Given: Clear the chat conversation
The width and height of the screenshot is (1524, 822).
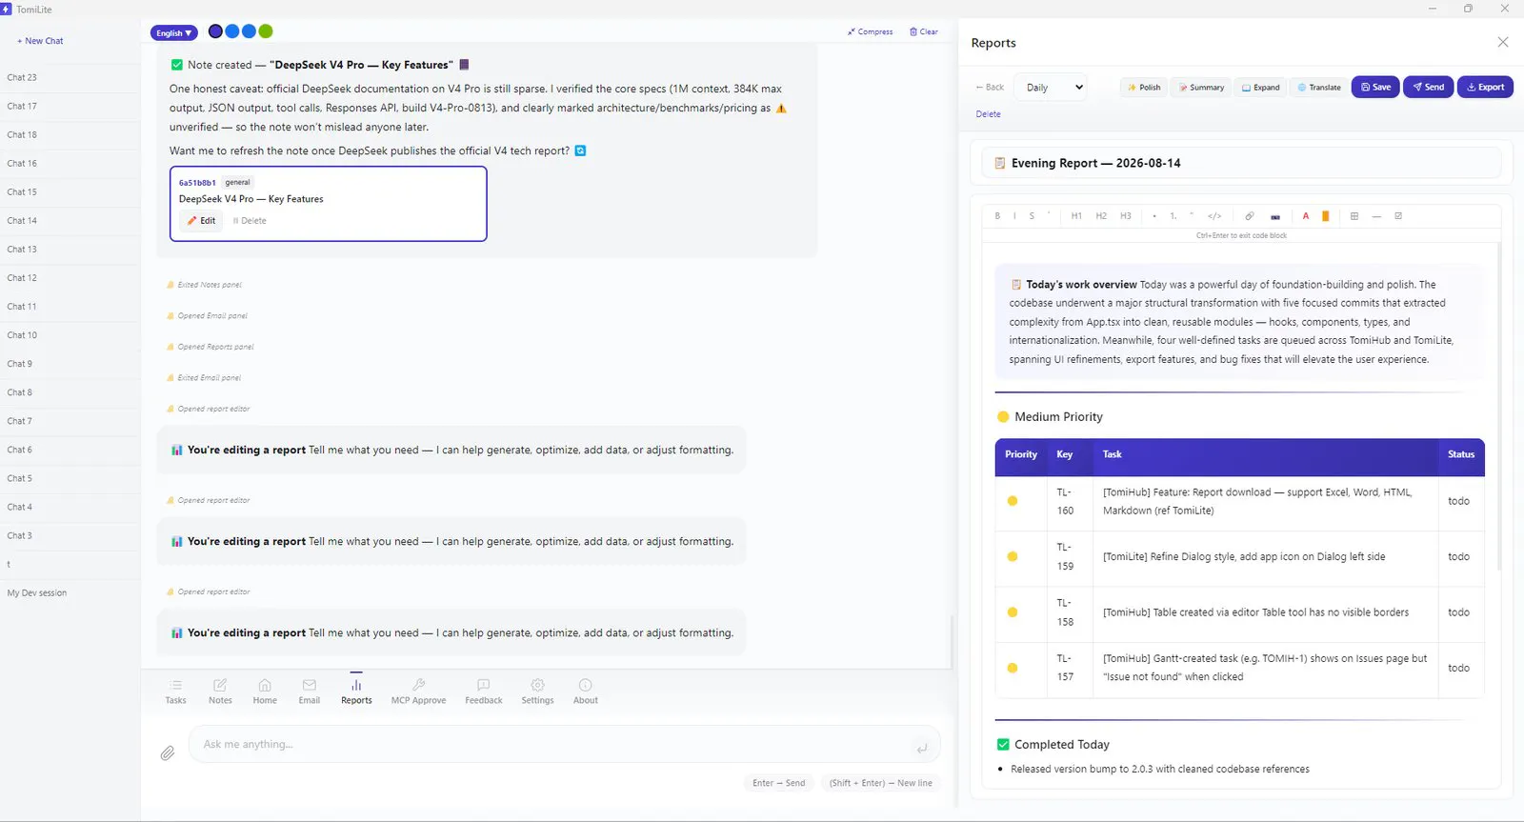Looking at the screenshot, I should click(924, 32).
